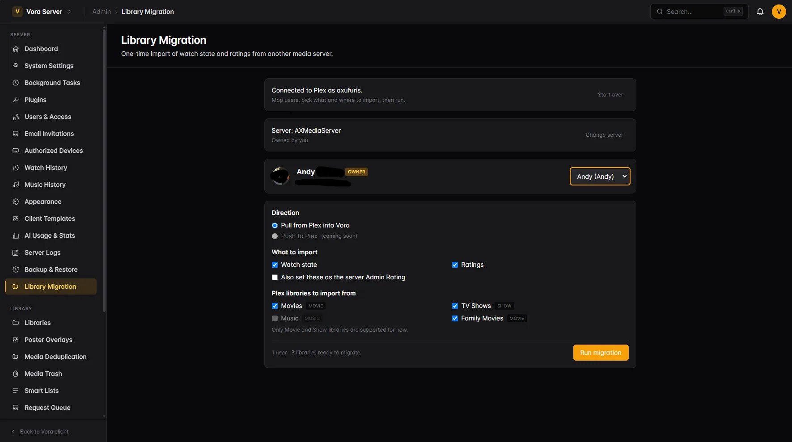Click the Music History note icon

(16, 185)
